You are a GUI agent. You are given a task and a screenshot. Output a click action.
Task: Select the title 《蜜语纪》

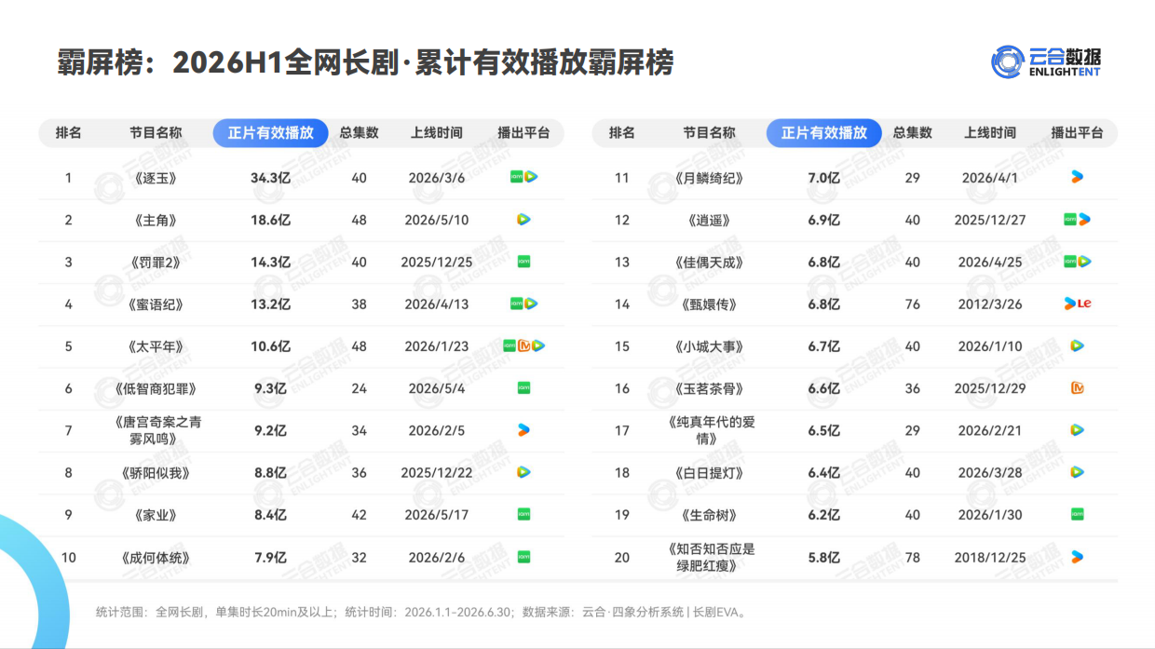[156, 304]
